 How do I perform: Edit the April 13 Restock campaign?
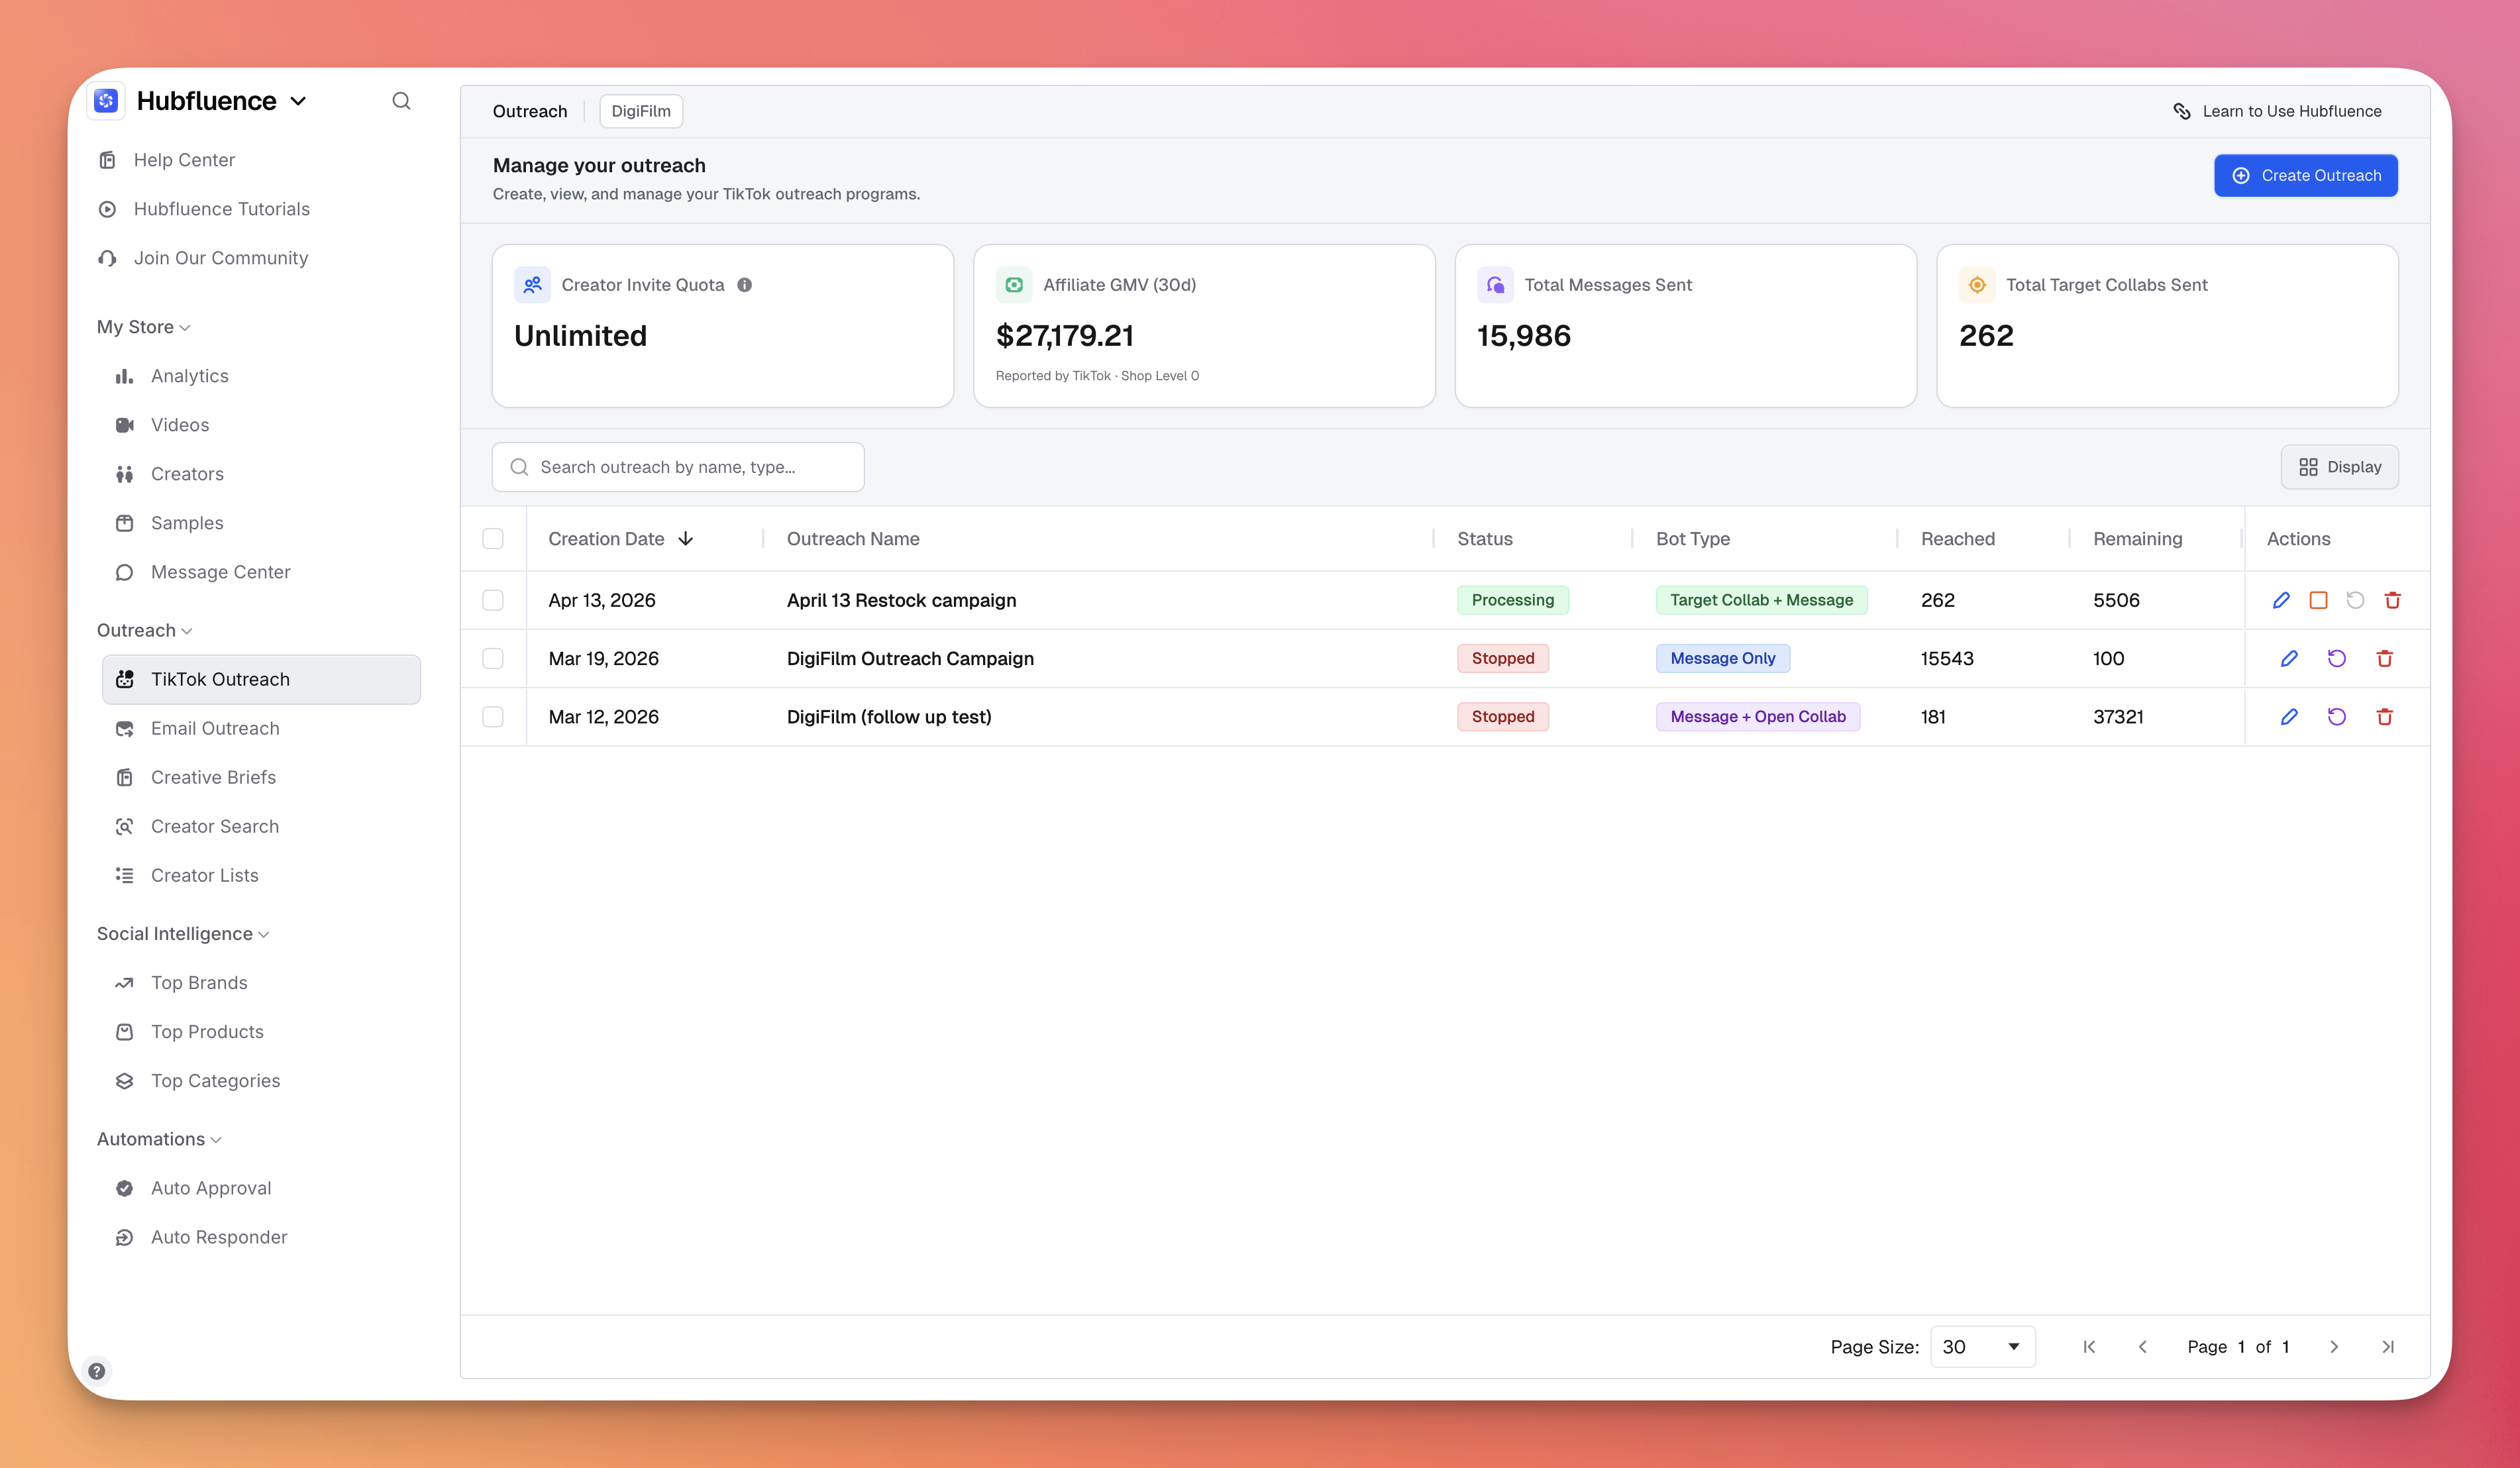[2281, 600]
